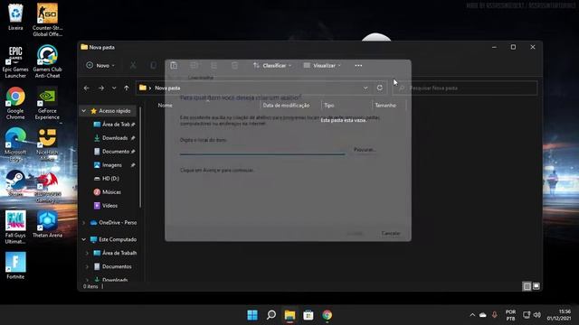Expand Área de Trabalho under Este Computador

click(x=87, y=253)
